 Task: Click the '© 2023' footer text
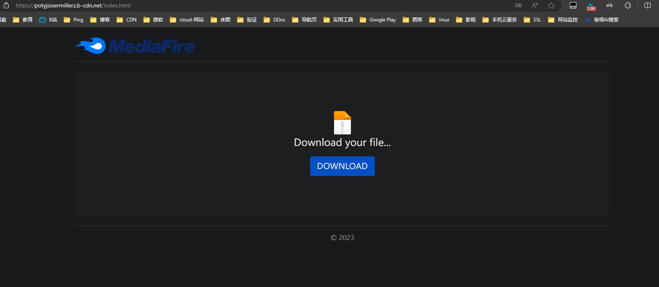342,238
